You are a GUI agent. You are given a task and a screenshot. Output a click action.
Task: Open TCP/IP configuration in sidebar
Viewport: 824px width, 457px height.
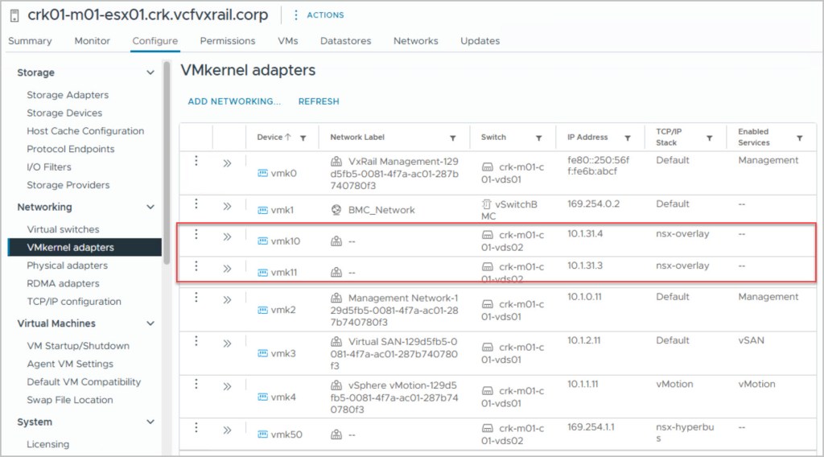point(74,302)
